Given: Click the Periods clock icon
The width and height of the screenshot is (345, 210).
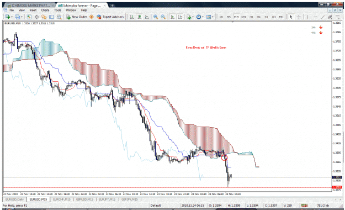Looking at the screenshot, I should [x=199, y=17].
